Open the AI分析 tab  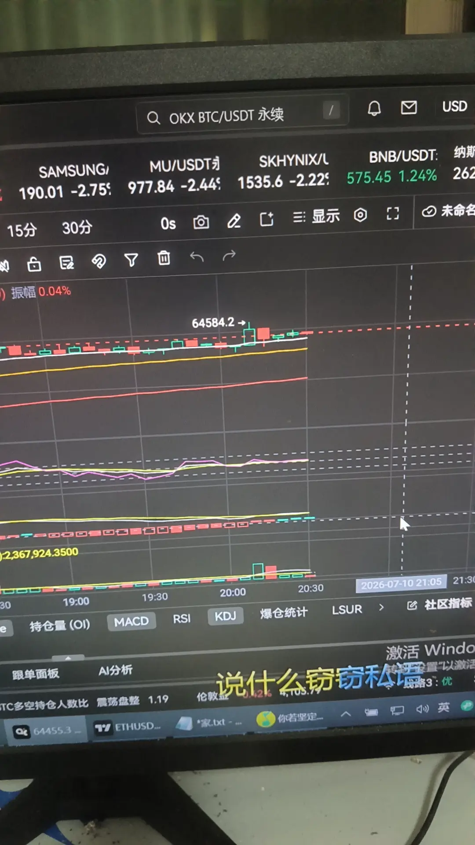point(115,670)
